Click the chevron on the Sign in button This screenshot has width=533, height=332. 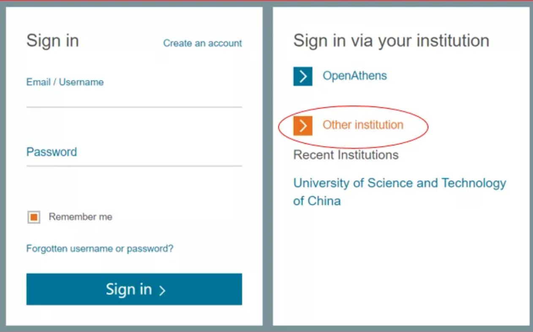pos(162,290)
